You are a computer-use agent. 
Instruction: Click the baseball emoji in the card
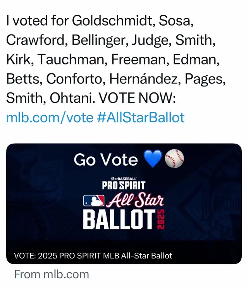tap(174, 158)
